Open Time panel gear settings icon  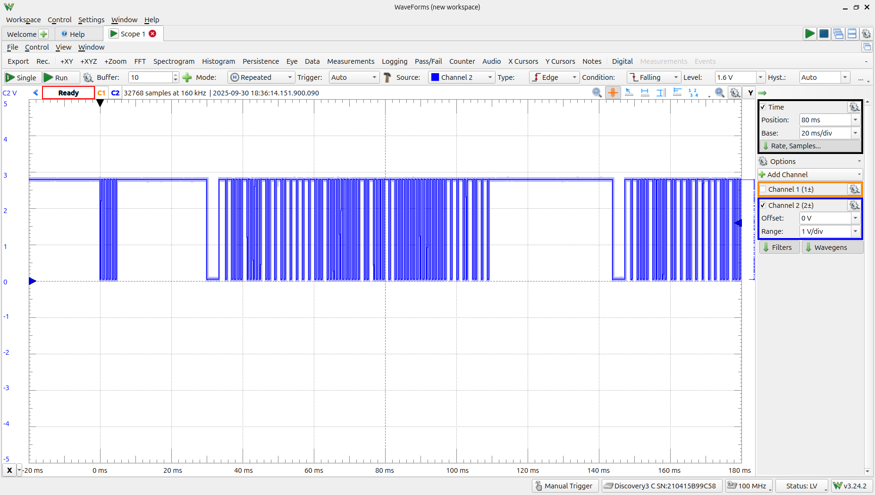[x=854, y=107]
